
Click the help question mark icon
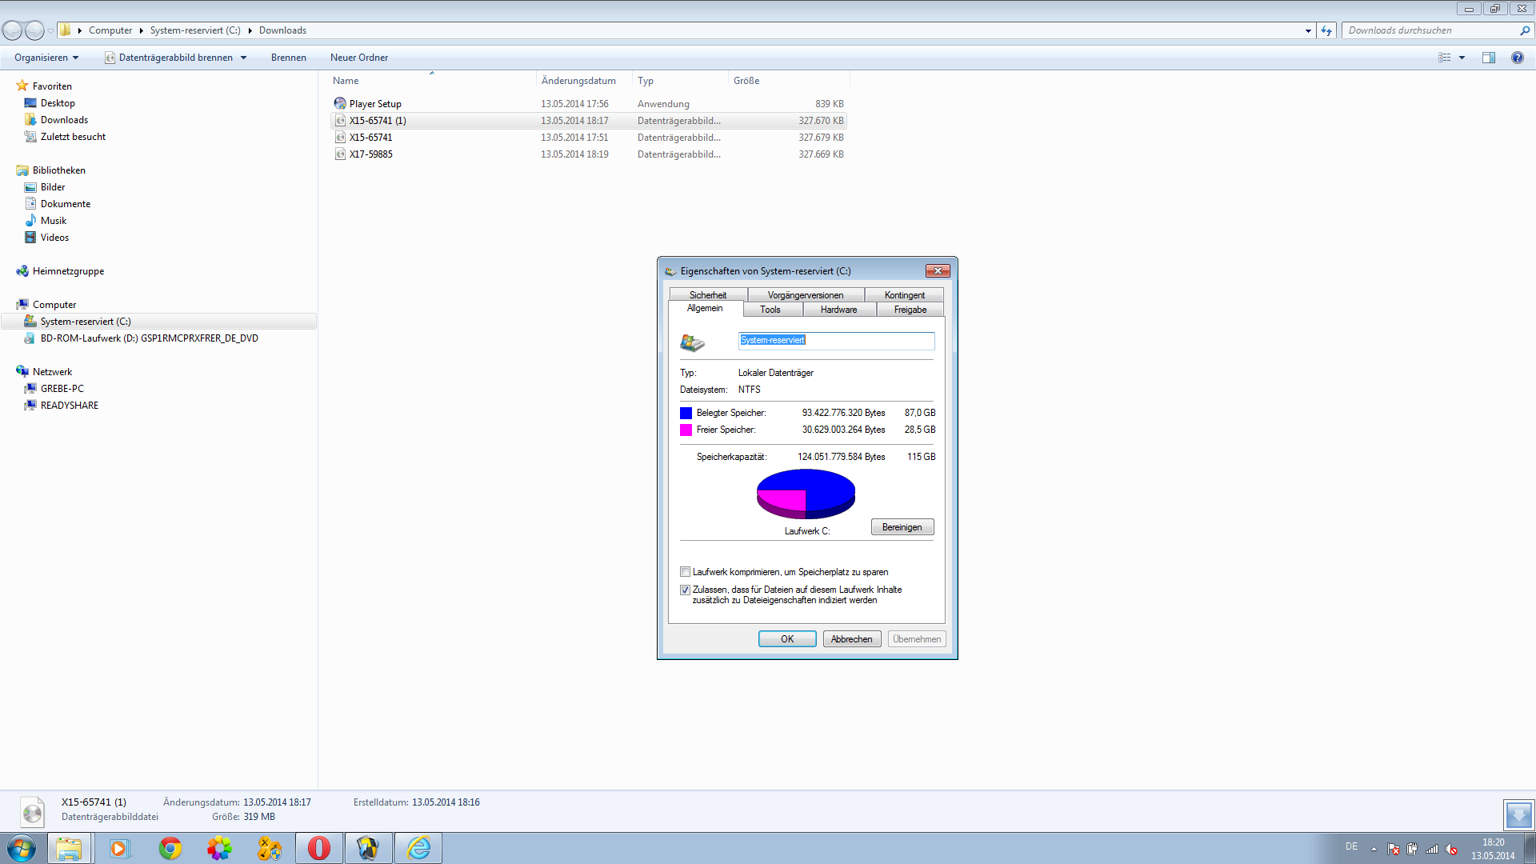pos(1517,58)
